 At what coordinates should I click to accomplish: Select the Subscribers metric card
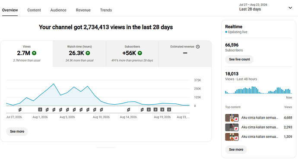coord(132,53)
